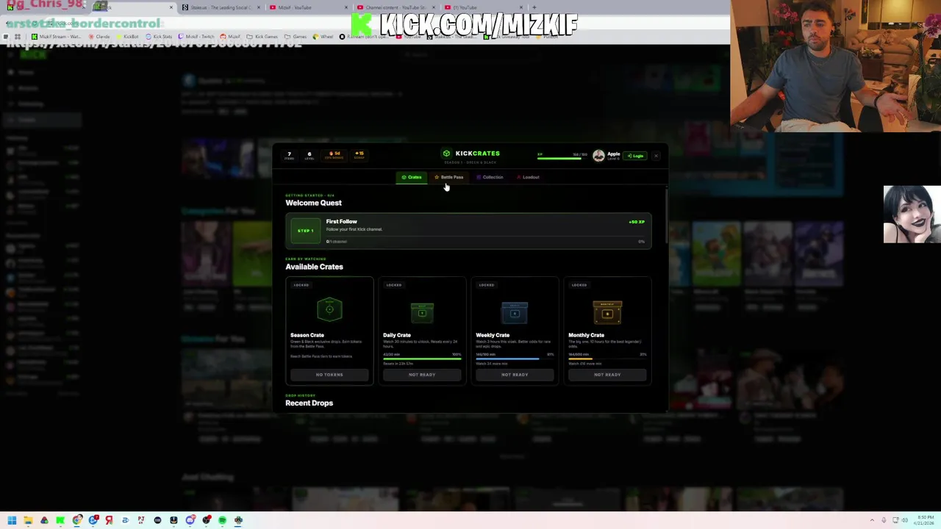
Task: Click the blue Weekly Crate chest icon
Action: [515, 313]
